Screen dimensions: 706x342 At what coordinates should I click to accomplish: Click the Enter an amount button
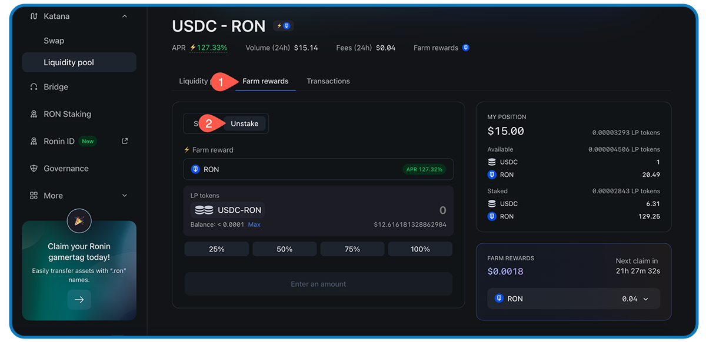tap(318, 284)
